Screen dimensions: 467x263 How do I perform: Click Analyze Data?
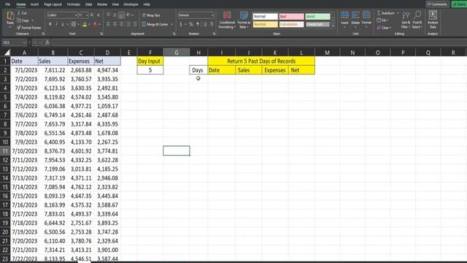(x=433, y=20)
